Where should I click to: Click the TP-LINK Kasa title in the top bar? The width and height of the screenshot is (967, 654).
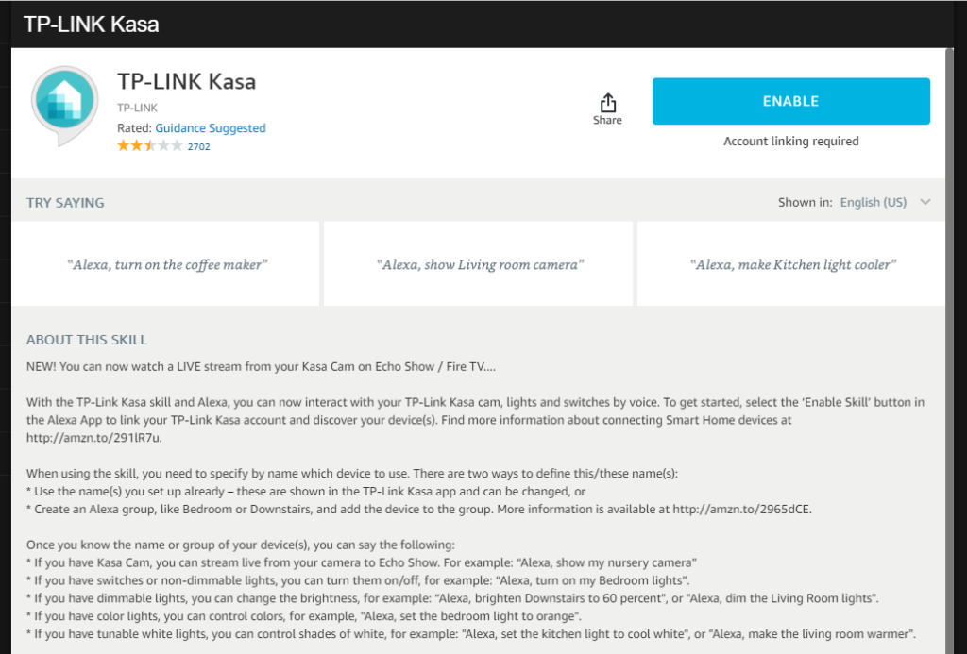[x=91, y=25]
